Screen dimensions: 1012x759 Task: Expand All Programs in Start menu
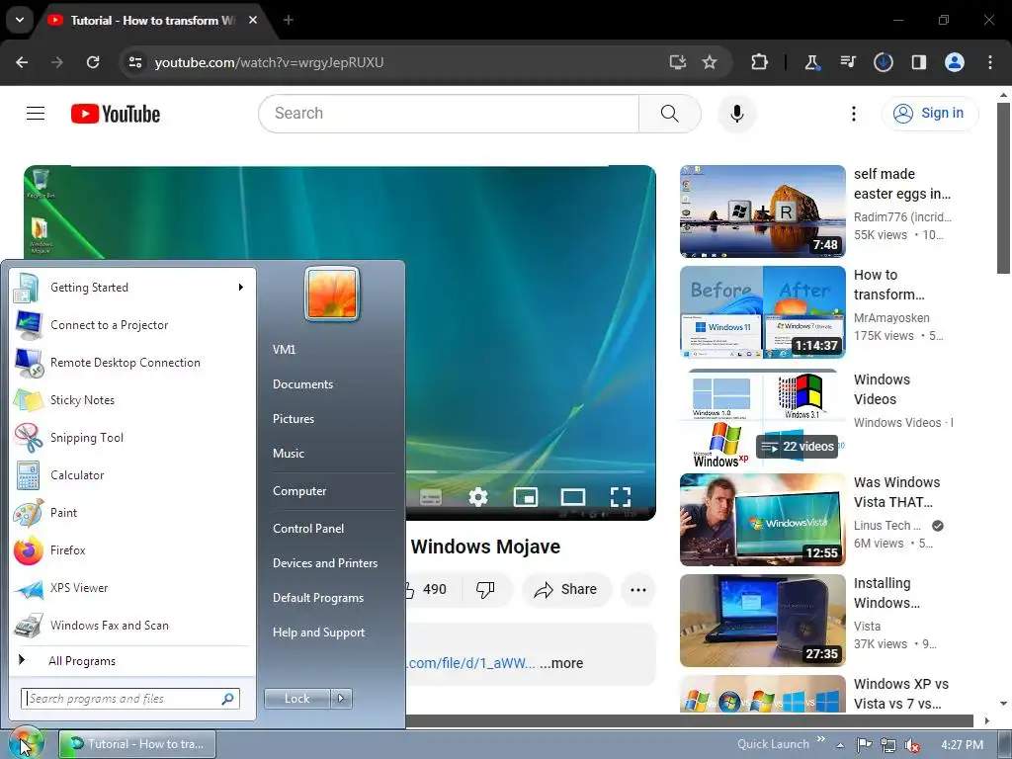tap(131, 661)
